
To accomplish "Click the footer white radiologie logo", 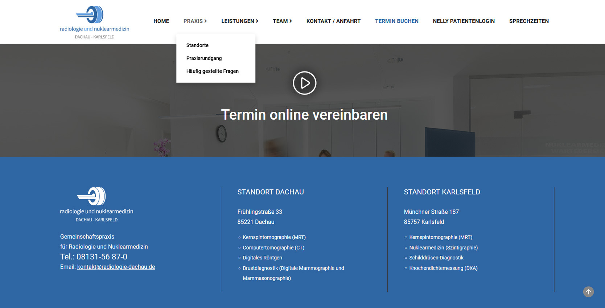I will click(x=96, y=204).
